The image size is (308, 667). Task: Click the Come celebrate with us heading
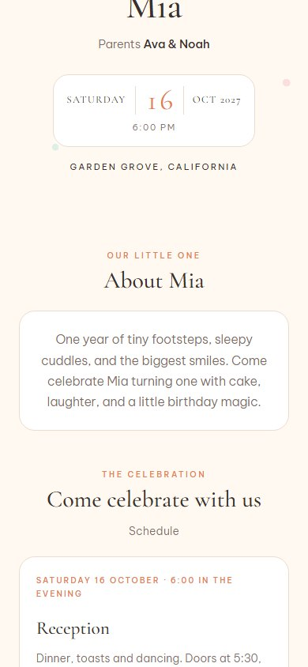(x=154, y=499)
